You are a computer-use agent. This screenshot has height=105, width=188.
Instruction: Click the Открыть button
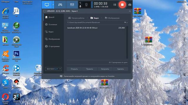(74, 69)
